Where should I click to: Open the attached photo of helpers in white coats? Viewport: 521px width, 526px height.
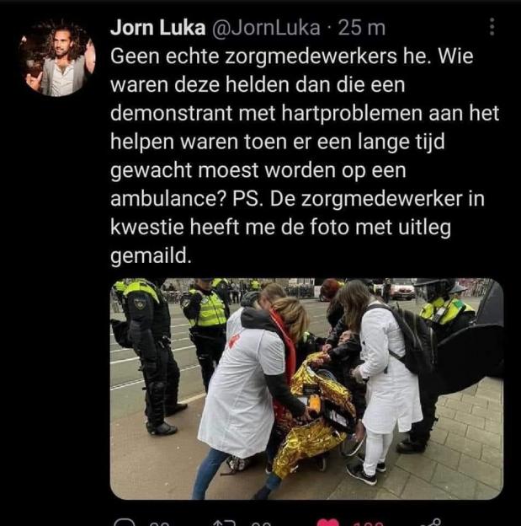[306, 389]
